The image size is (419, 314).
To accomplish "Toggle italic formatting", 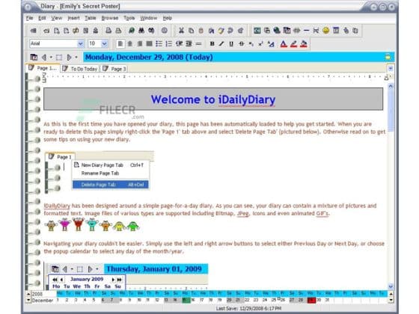I will point(221,44).
